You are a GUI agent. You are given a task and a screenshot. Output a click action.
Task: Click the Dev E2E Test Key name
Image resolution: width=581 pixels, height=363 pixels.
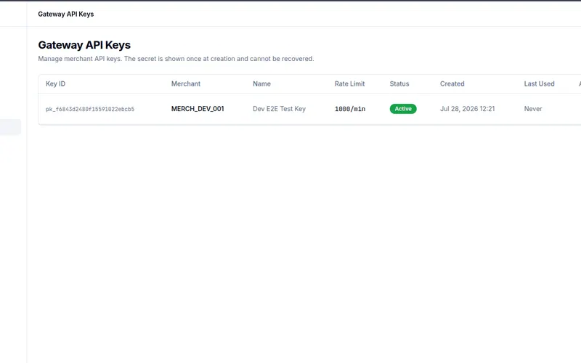279,108
